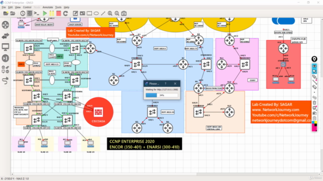Click the OSPF AREA 0 label
Image resolution: width=323 pixels, height=181 pixels.
160,48
